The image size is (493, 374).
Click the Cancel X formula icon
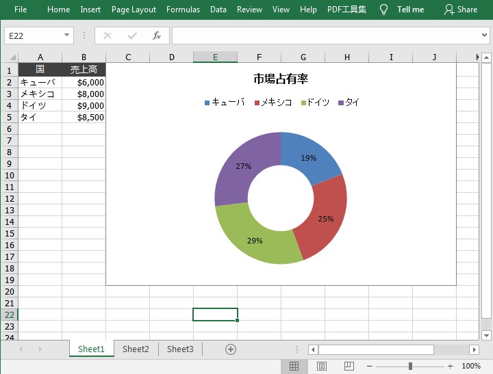(108, 36)
